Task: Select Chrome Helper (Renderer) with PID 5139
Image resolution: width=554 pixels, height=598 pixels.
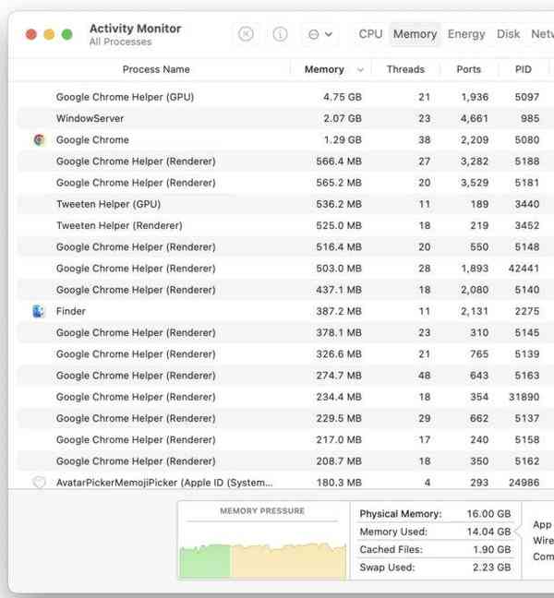Action: (x=285, y=354)
